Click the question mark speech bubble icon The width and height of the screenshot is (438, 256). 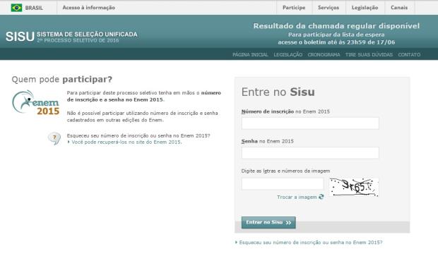tap(54, 138)
